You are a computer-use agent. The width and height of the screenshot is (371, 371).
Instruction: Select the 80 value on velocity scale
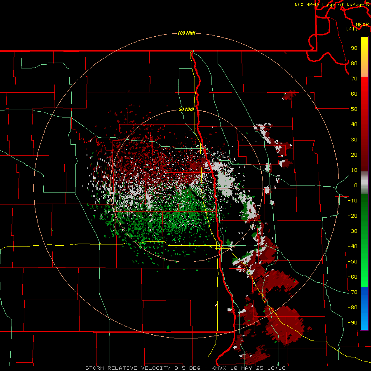(x=354, y=63)
